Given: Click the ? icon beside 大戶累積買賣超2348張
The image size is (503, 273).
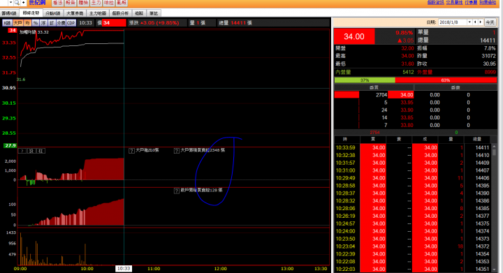Looking at the screenshot, I should (x=177, y=151).
